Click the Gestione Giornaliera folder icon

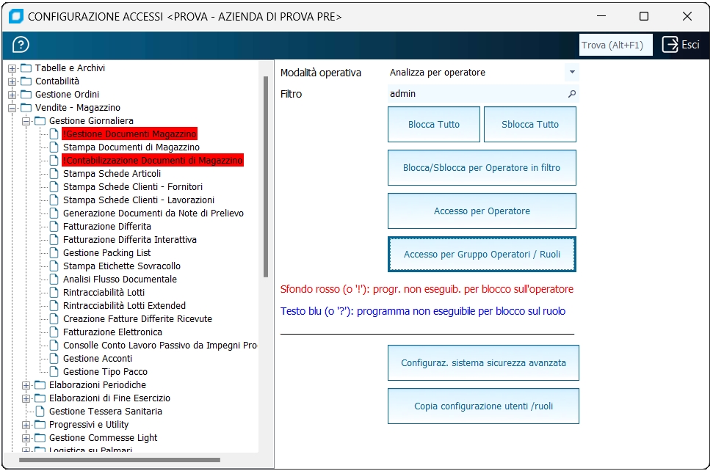point(40,121)
